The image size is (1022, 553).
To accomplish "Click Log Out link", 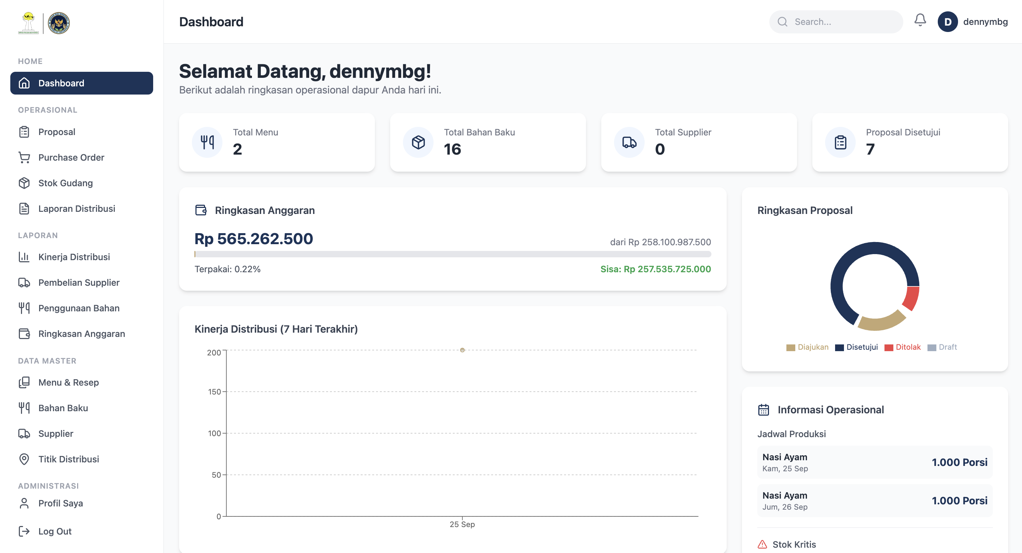I will (x=55, y=531).
